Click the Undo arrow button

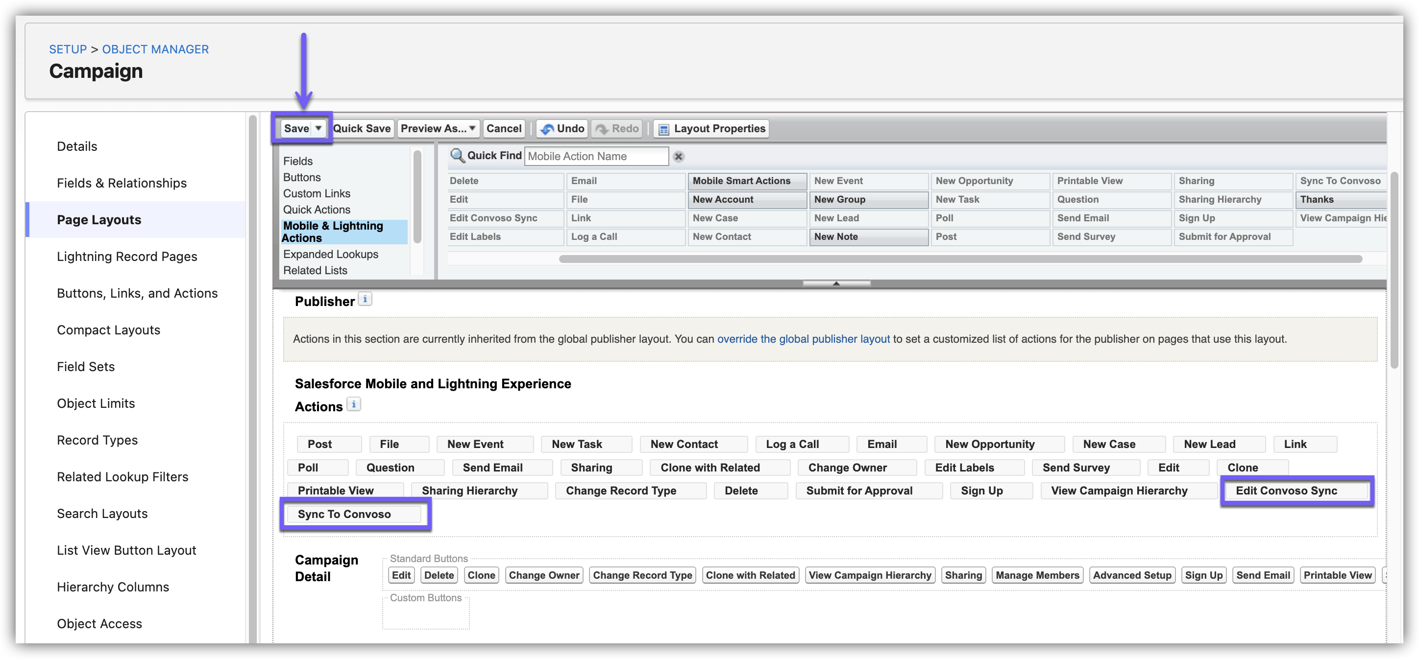562,128
